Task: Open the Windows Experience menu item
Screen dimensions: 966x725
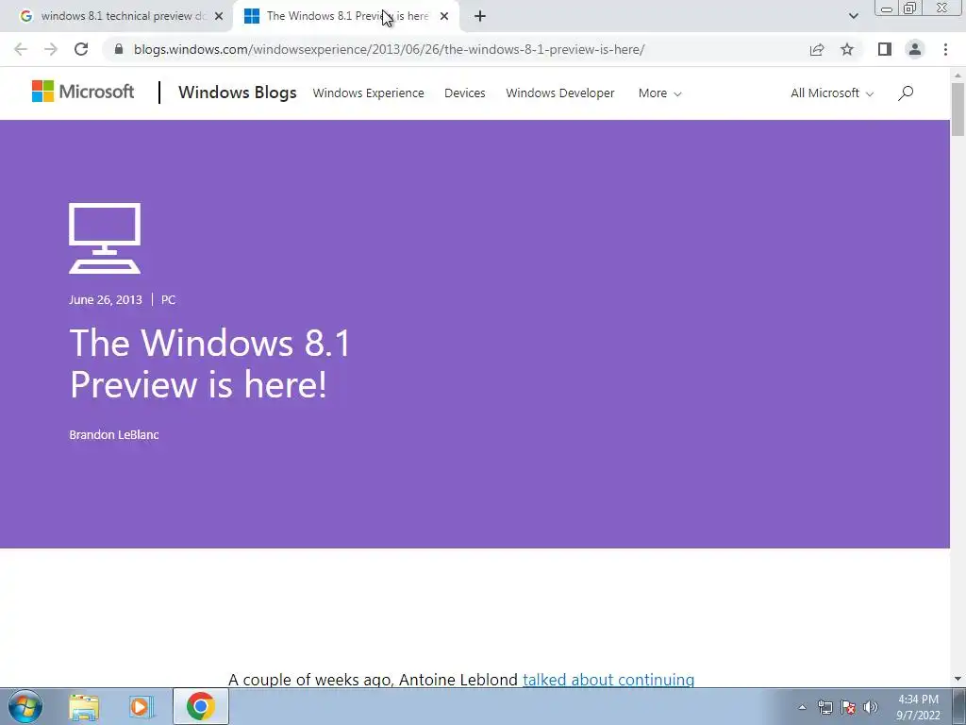Action: 369,93
